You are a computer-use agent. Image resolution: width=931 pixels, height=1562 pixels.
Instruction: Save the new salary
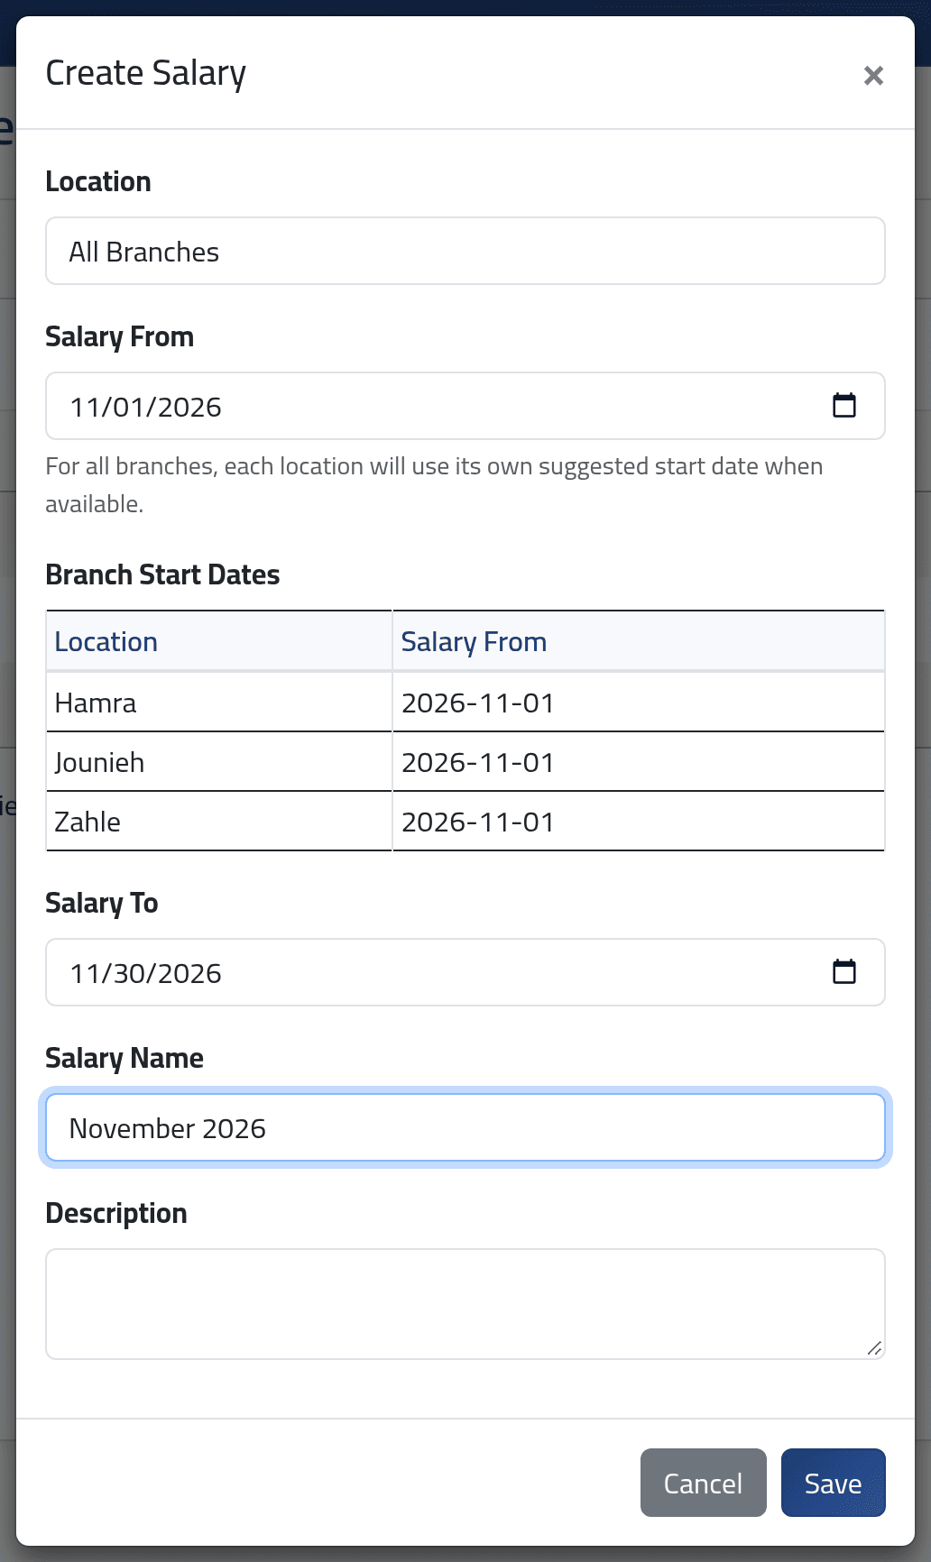click(x=833, y=1483)
